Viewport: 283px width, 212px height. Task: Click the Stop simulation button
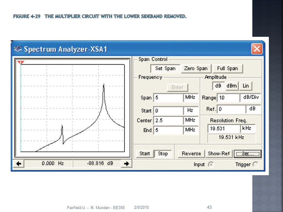(163, 154)
